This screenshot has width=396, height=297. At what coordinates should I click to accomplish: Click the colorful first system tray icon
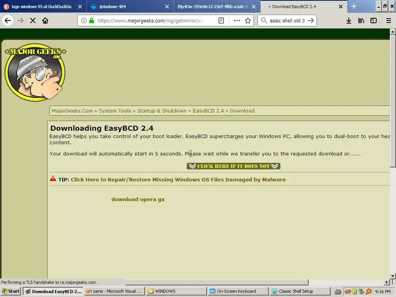348,292
